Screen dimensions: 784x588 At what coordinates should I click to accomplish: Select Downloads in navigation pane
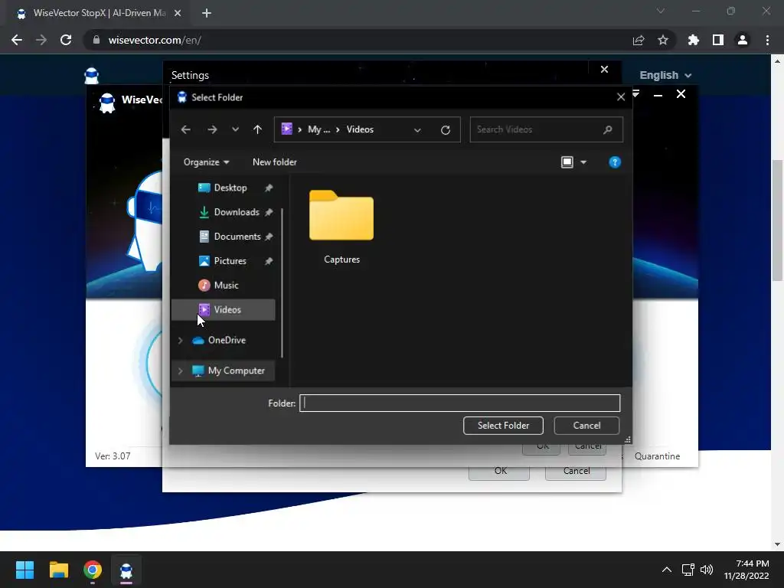coord(236,213)
